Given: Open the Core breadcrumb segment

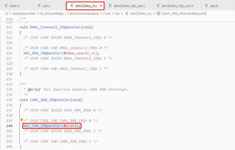Looking at the screenshot, I should click(x=107, y=14).
